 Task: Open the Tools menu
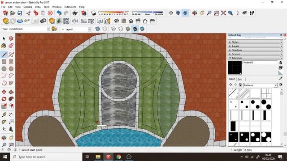pos(47,7)
